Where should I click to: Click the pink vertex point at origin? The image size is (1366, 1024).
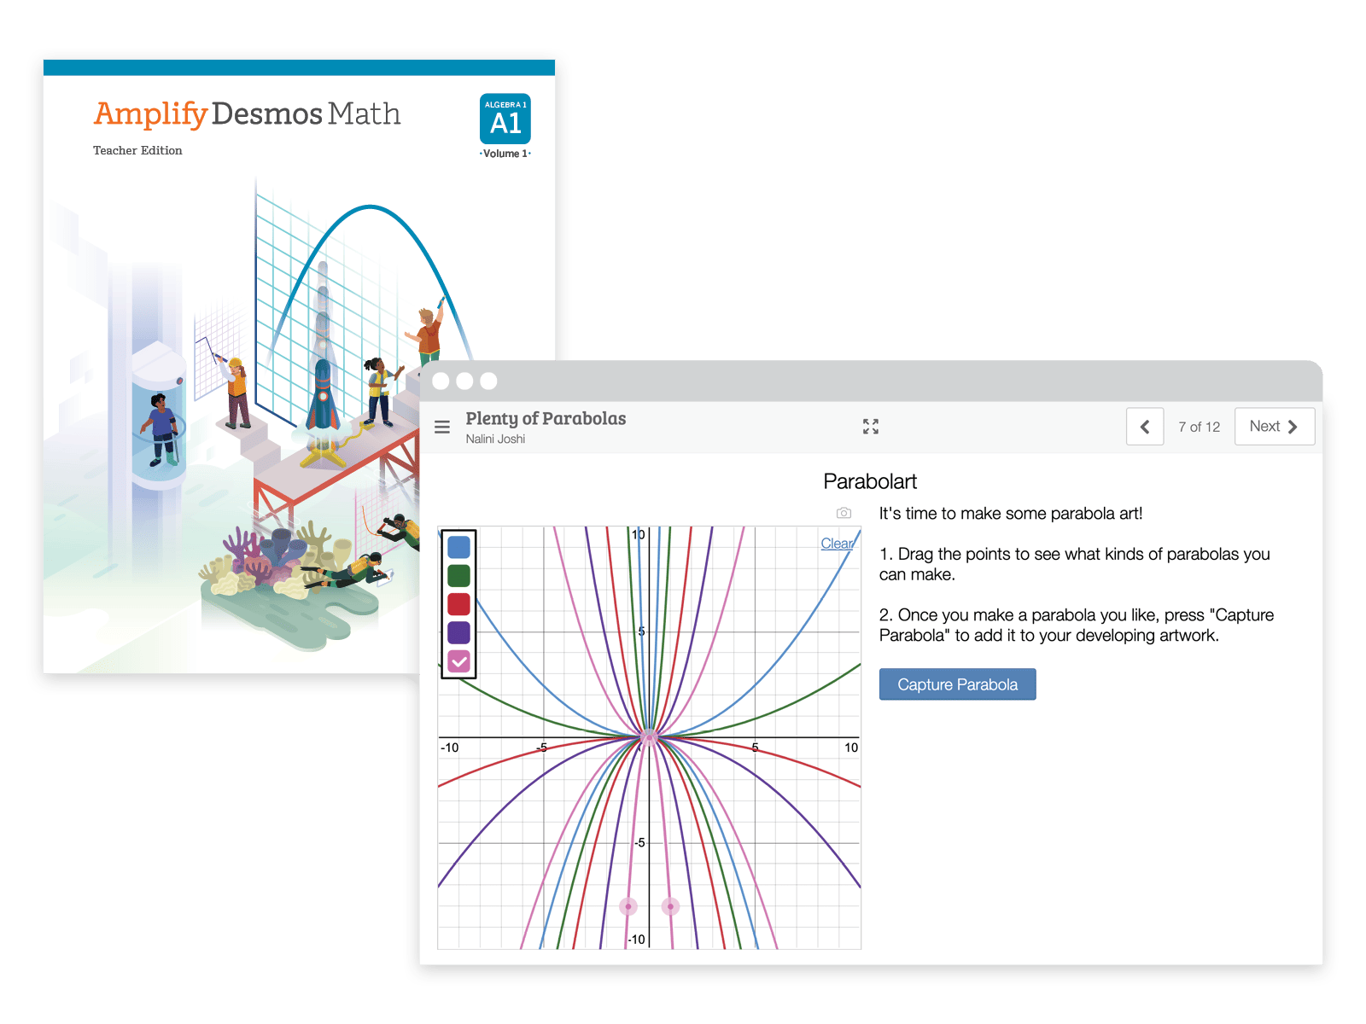coord(649,737)
